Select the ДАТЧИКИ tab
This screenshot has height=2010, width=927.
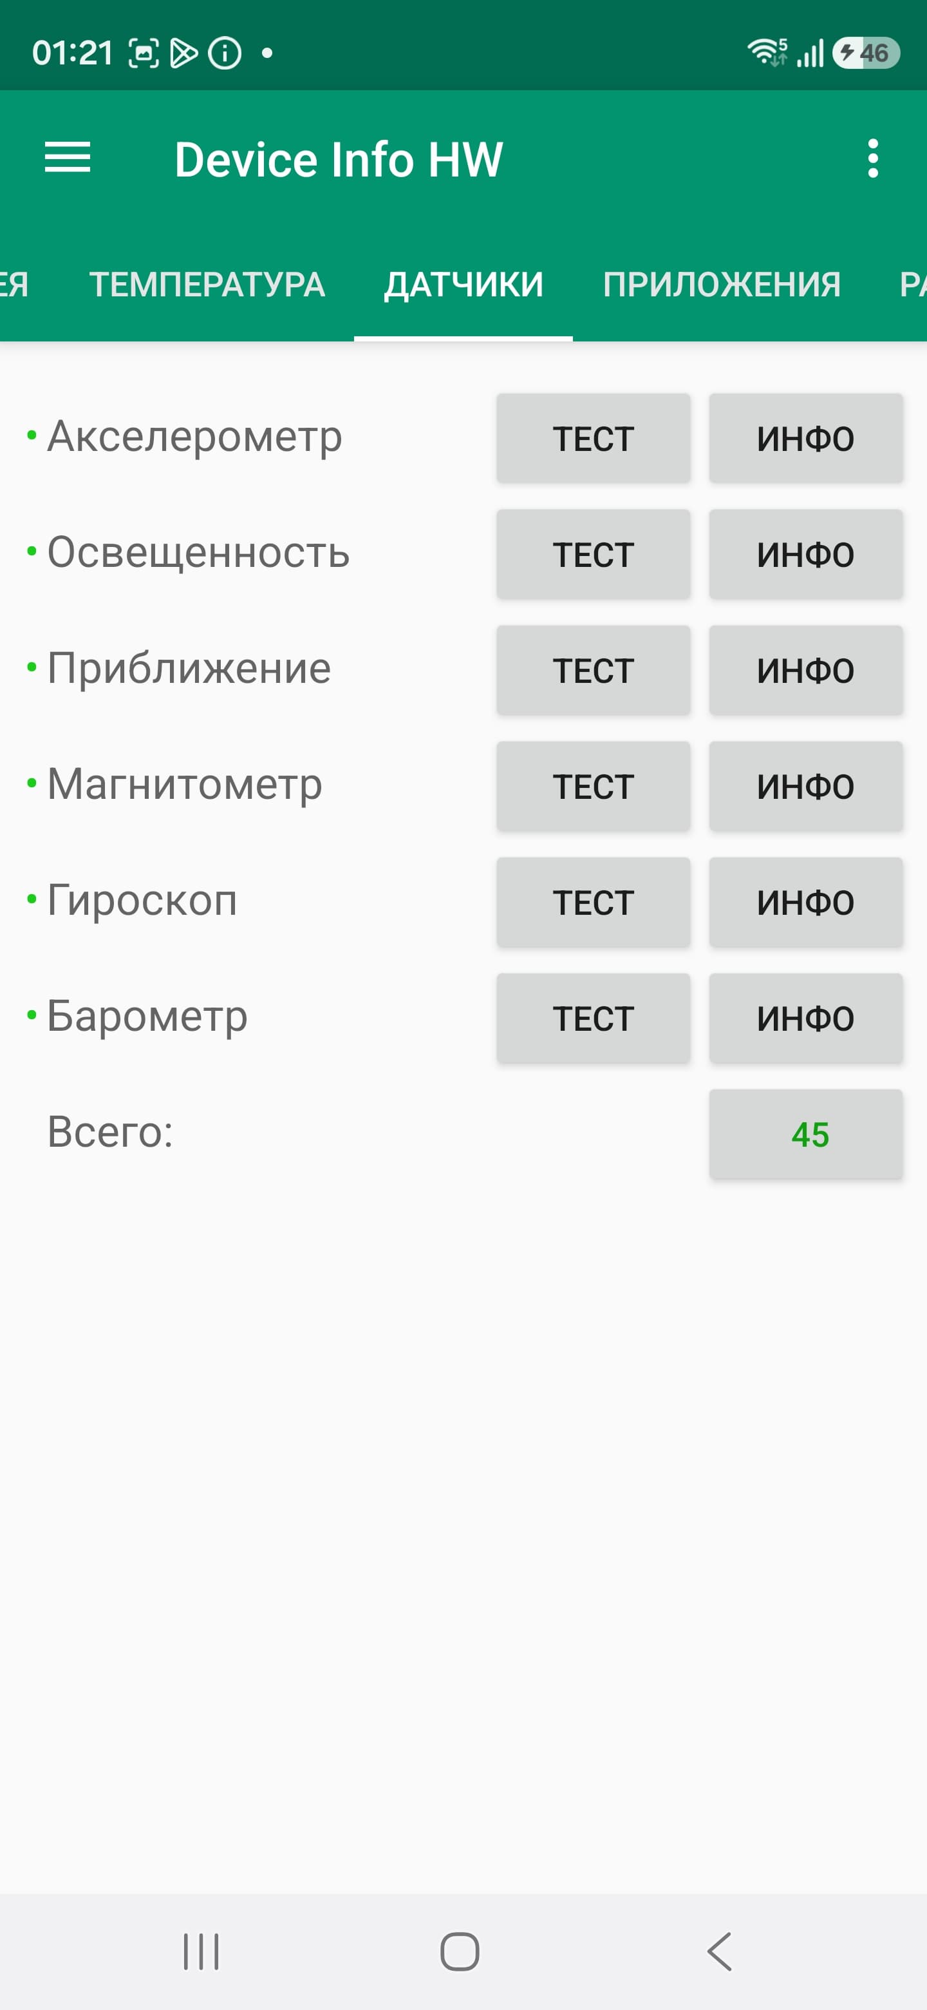click(463, 285)
